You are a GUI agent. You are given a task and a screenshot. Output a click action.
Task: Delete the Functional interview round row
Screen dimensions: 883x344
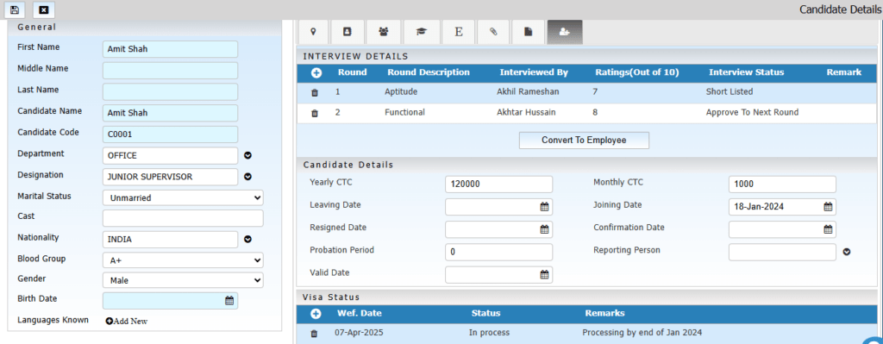315,113
